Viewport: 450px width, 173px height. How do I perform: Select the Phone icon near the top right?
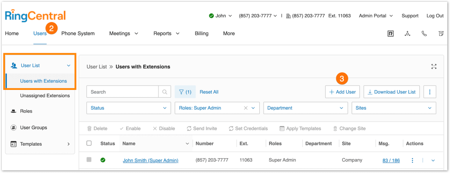tap(424, 33)
